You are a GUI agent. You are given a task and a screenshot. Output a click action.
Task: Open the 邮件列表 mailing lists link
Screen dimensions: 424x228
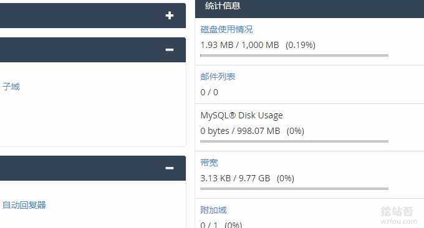(218, 77)
